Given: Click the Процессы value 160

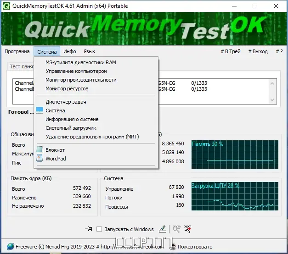Looking at the screenshot, I should [180, 205].
